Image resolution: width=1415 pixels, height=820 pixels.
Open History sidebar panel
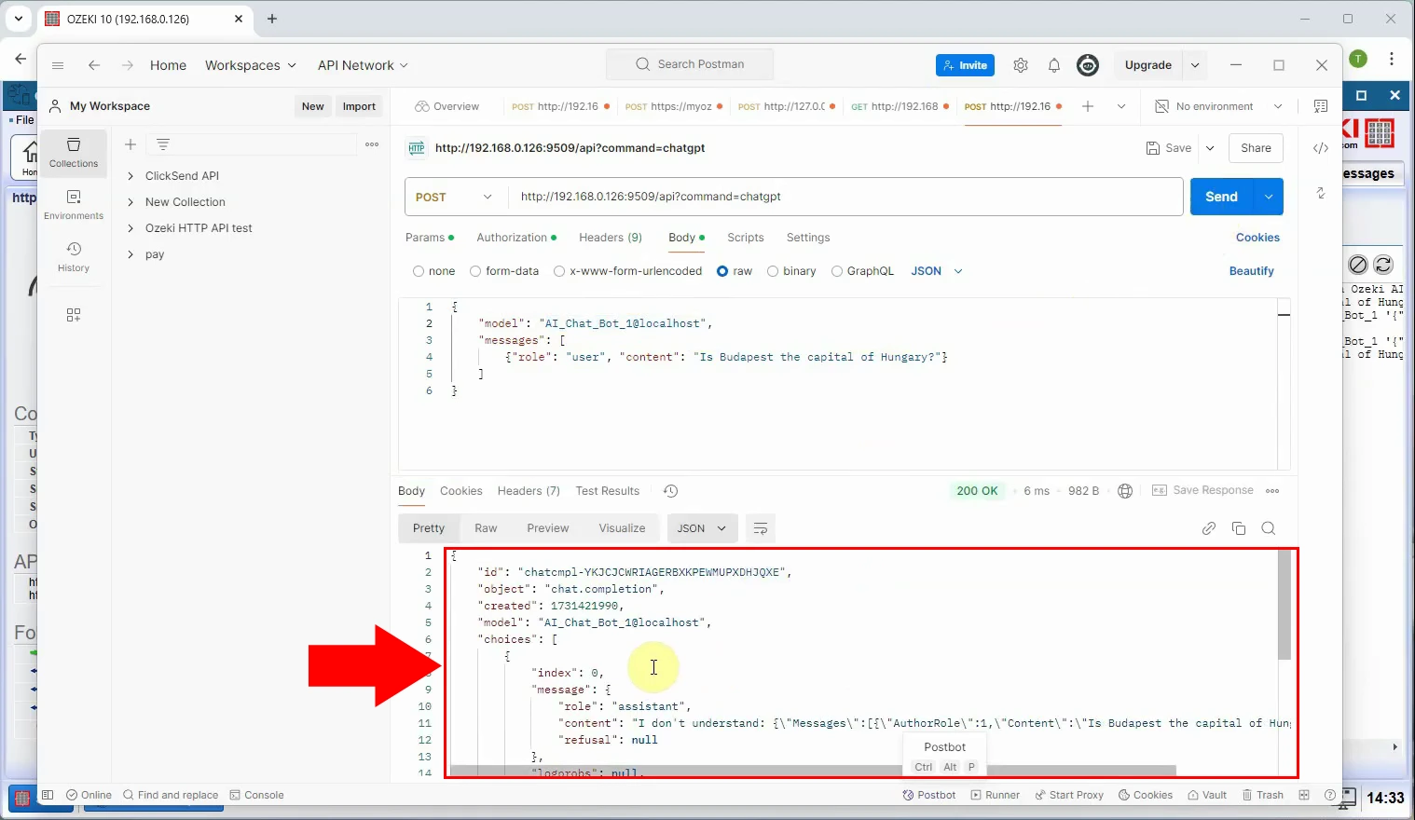74,257
